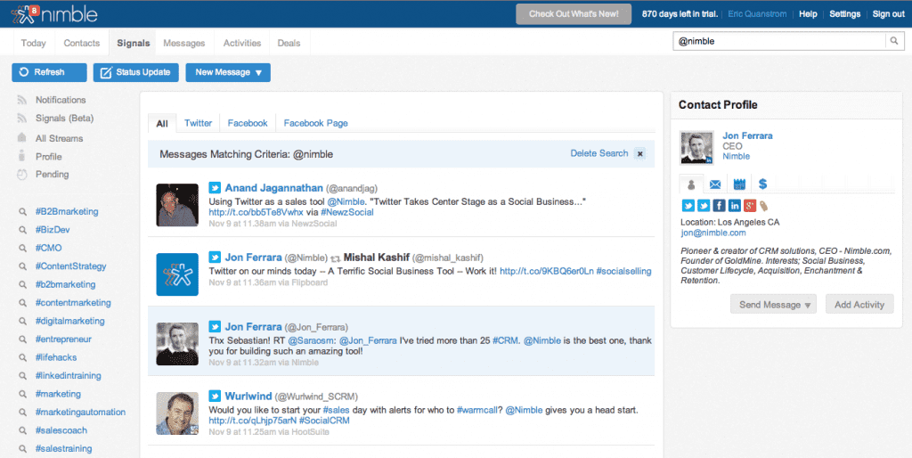Click search icon beside #BizDev

tap(22, 230)
